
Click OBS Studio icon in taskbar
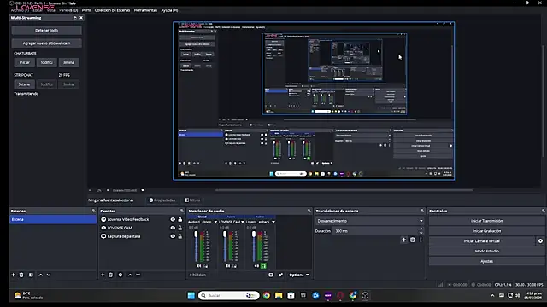click(x=365, y=296)
